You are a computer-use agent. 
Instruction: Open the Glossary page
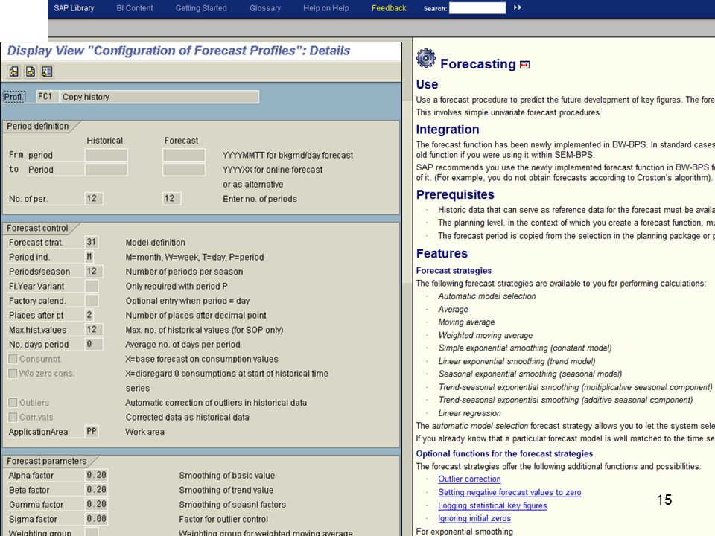265,8
